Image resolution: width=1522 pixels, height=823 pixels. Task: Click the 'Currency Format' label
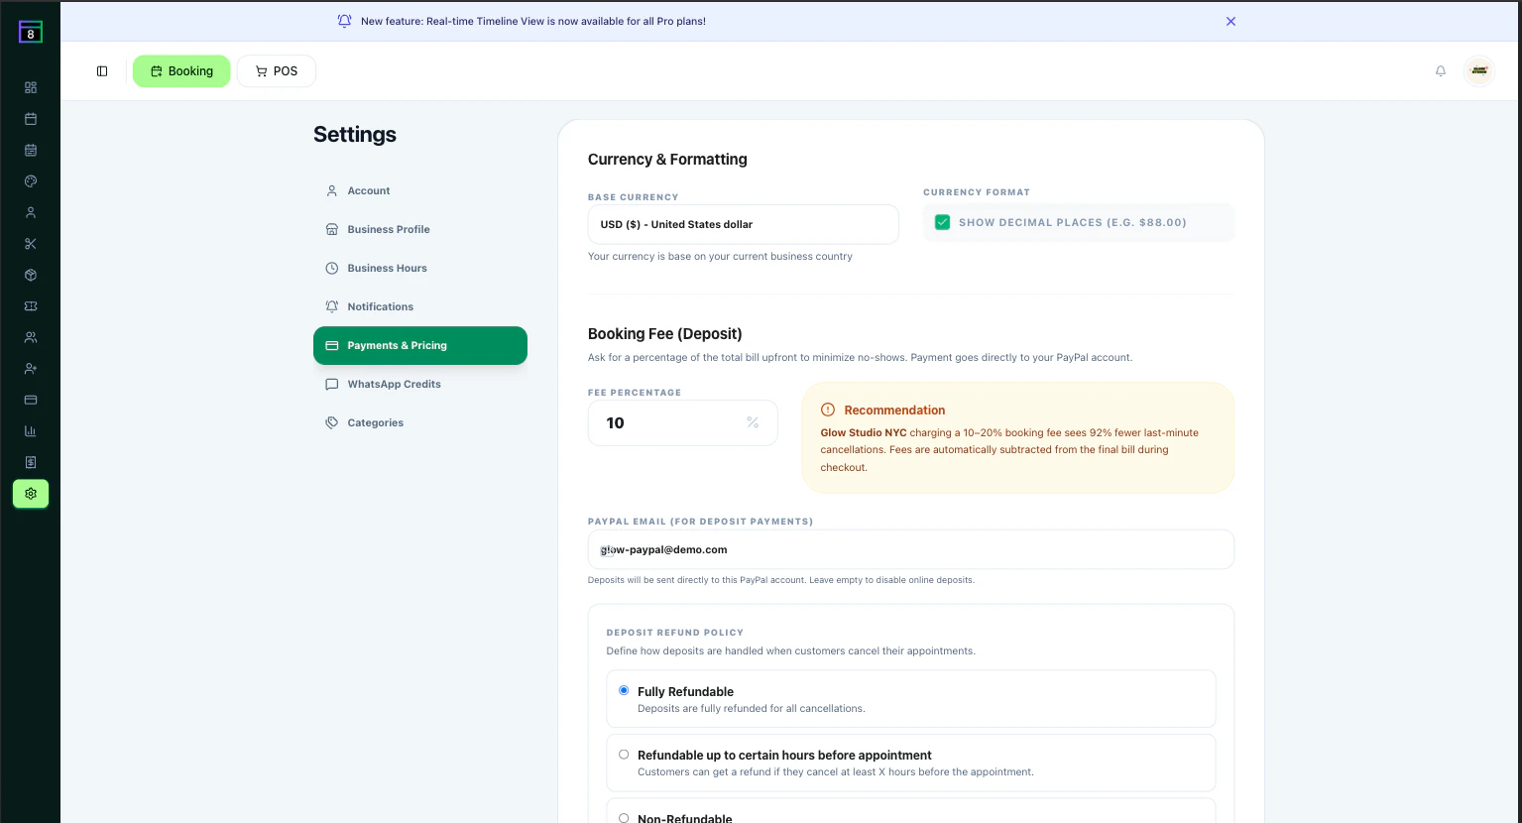pos(977,192)
